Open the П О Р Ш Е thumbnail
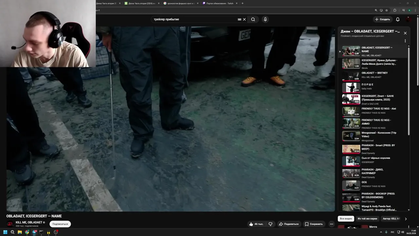Screen dimensions: 419x236 click(351, 88)
